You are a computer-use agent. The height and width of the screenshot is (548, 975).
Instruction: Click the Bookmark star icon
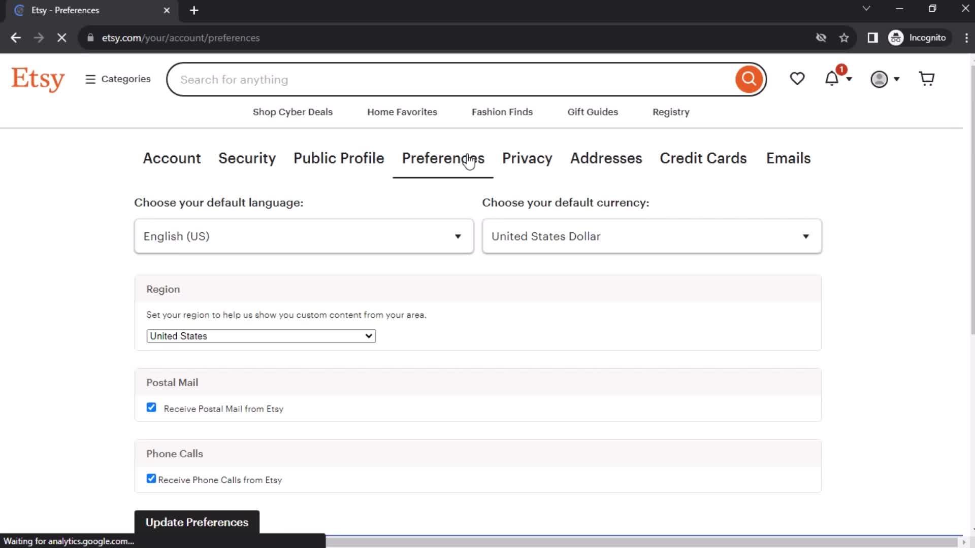click(844, 38)
